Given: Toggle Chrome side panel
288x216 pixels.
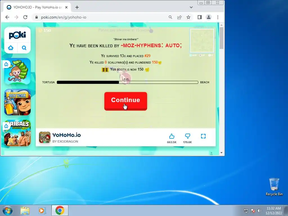Looking at the screenshot, I should point(200,17).
